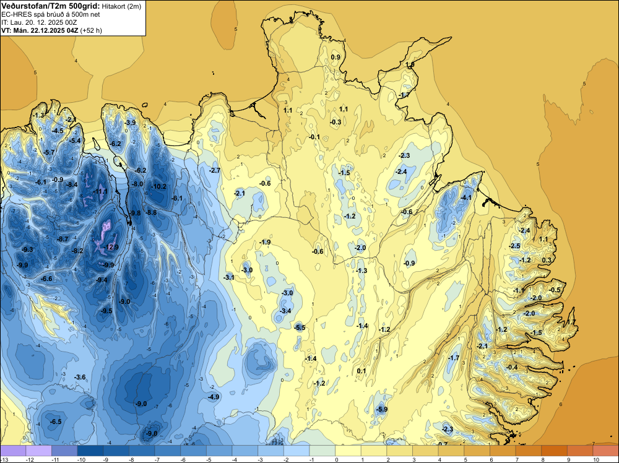Click the map title Veðurstofan/T2m 500grid

50,6
